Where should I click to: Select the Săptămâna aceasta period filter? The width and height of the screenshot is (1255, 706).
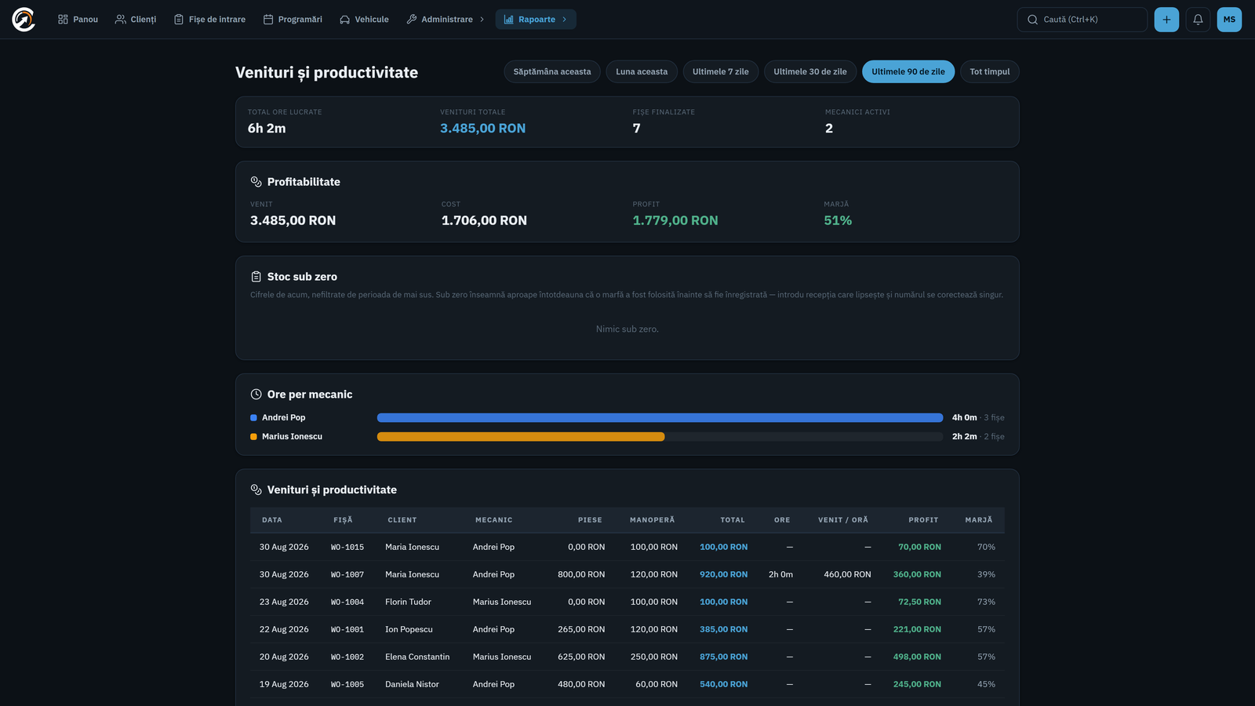click(x=552, y=71)
